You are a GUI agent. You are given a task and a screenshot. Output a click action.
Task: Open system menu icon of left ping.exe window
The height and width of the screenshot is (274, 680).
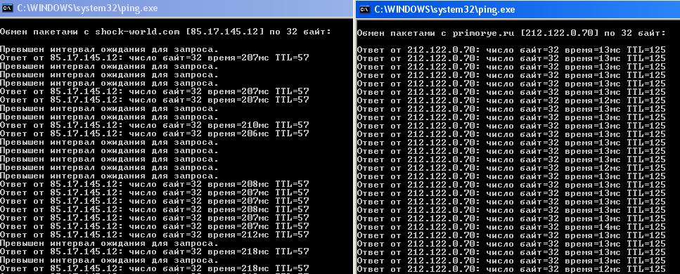tap(7, 8)
